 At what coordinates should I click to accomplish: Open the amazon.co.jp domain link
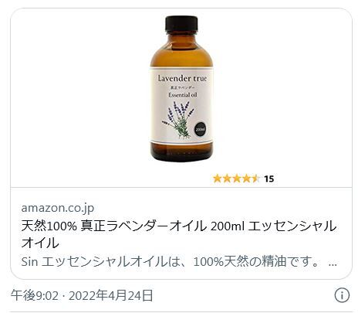click(x=58, y=208)
